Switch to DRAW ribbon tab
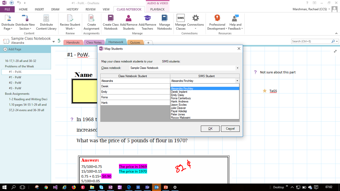Viewport: 340px width, 191px height. 55,9
